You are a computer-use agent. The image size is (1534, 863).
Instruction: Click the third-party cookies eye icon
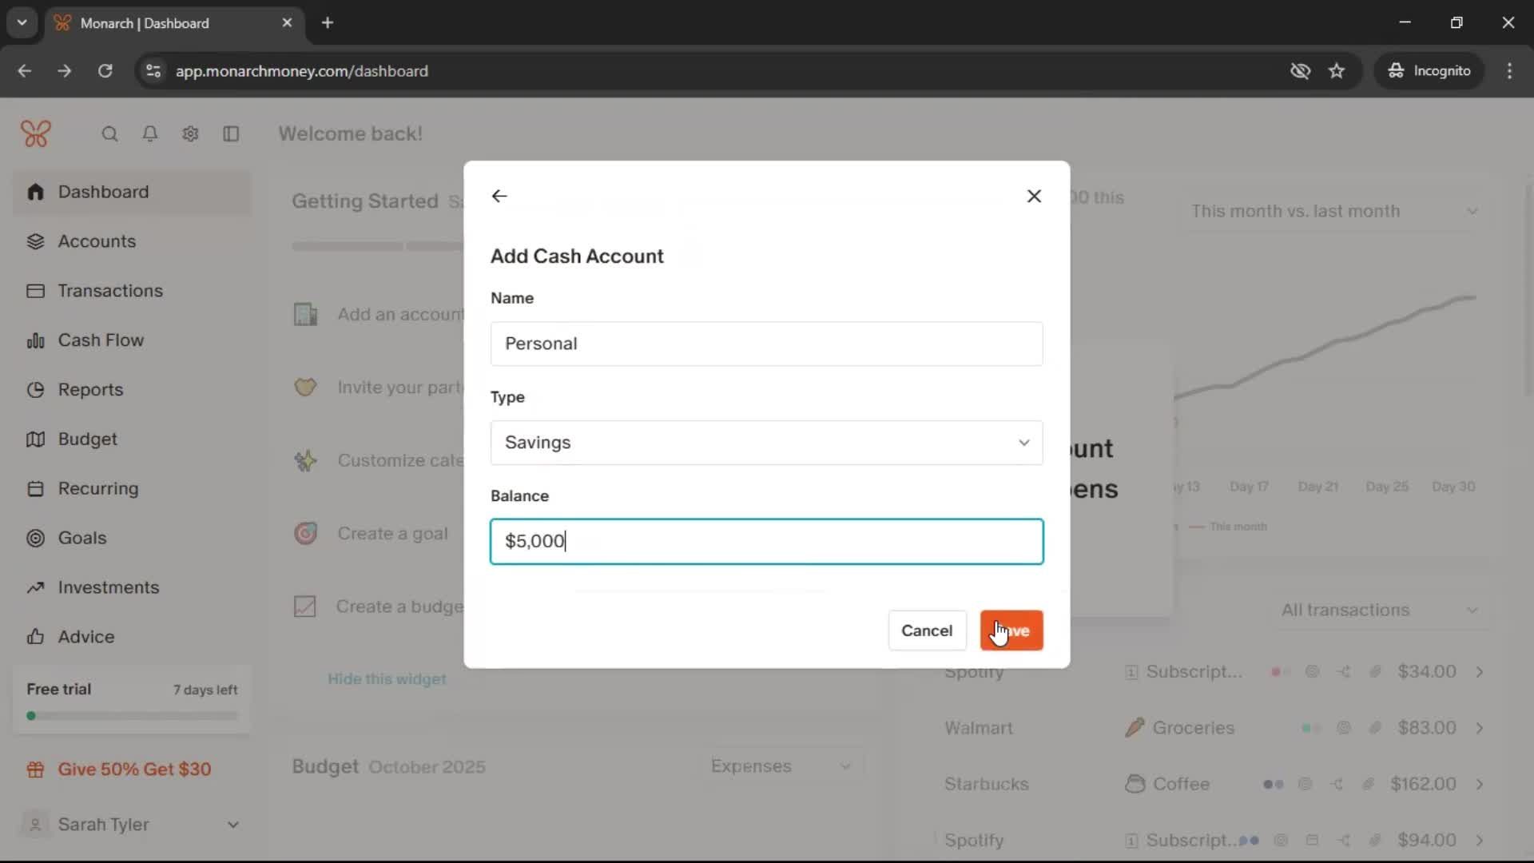1300,71
